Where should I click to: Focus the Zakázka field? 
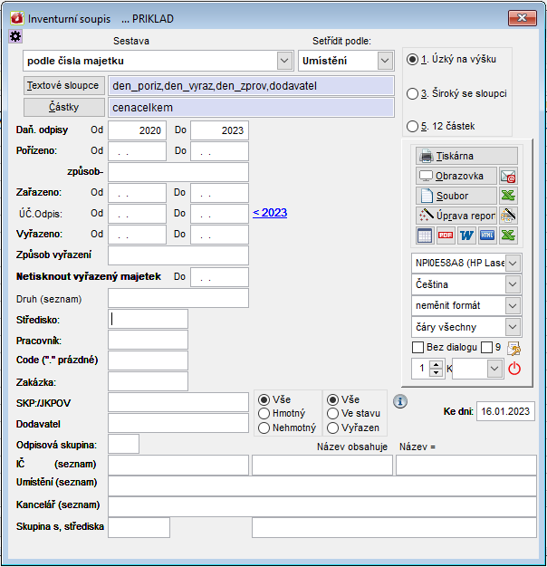[x=148, y=381]
